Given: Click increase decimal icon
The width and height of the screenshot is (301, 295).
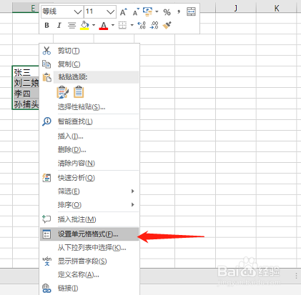Looking at the screenshot, I should click(x=142, y=25).
